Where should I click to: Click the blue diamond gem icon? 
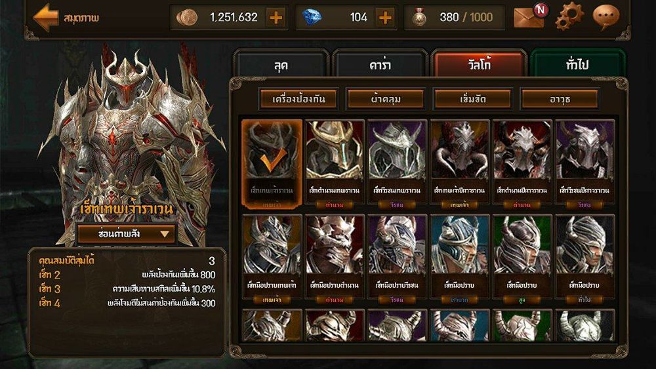pyautogui.click(x=312, y=18)
